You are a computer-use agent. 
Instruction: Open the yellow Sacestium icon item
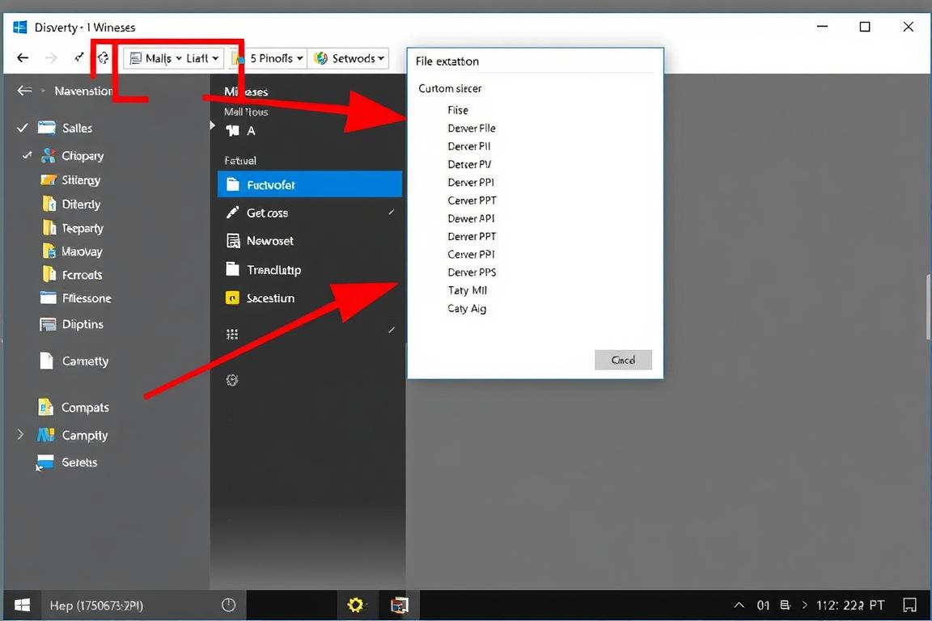coord(232,298)
